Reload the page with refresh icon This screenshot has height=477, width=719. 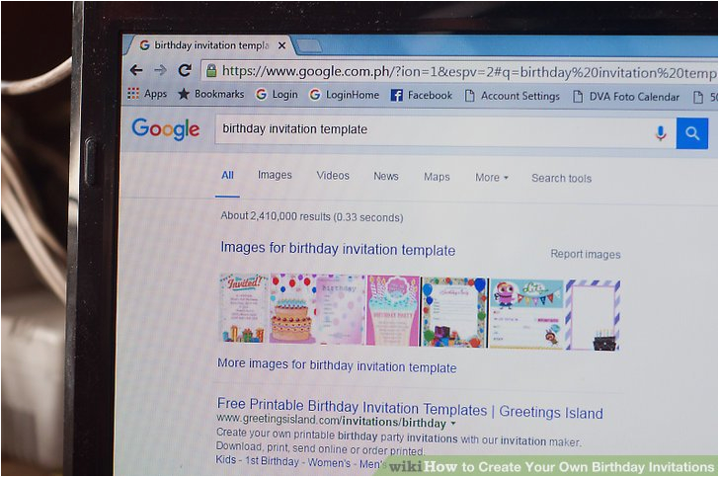pos(186,70)
